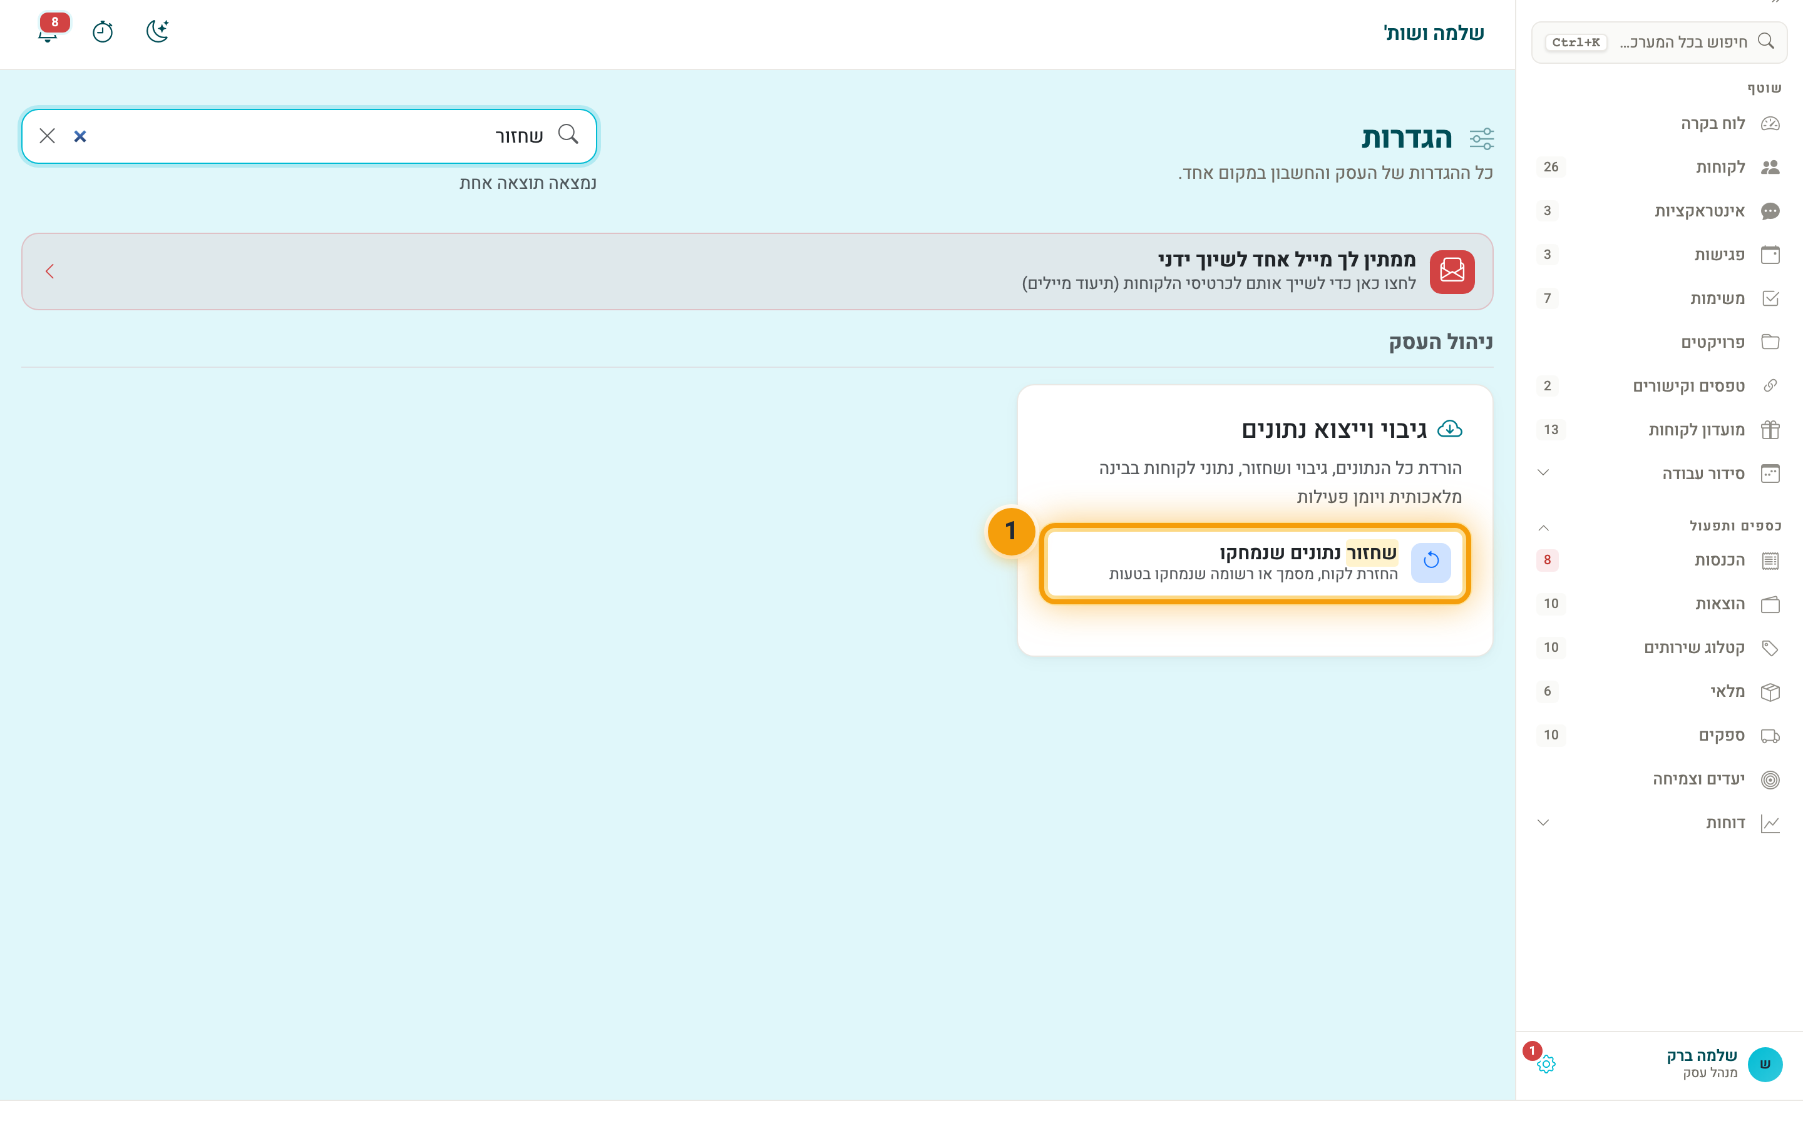This screenshot has height=1126, width=1803.
Task: Click the business name שלמה ושות'
Action: click(x=1434, y=34)
